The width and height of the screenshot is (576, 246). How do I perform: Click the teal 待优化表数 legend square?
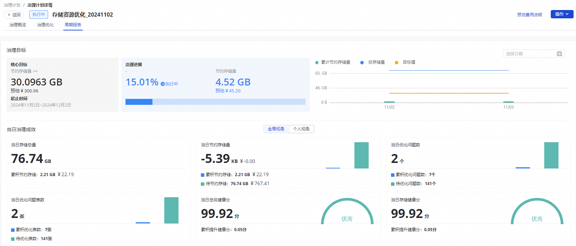tap(13, 239)
